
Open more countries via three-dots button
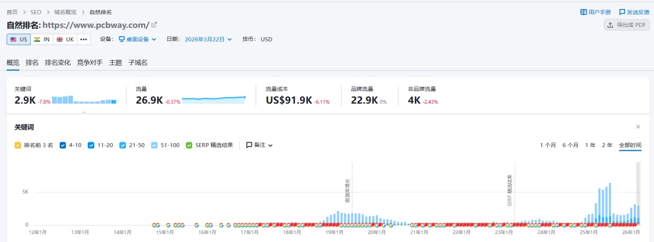click(84, 39)
